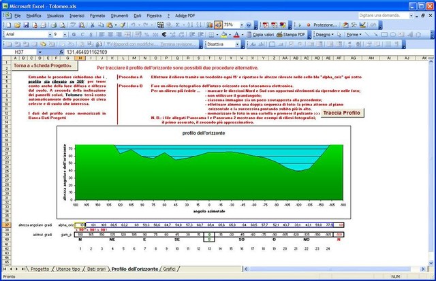436x281 pixels.
Task: Save the workbook with the floppy disk icon
Action: pyautogui.click(x=26, y=25)
